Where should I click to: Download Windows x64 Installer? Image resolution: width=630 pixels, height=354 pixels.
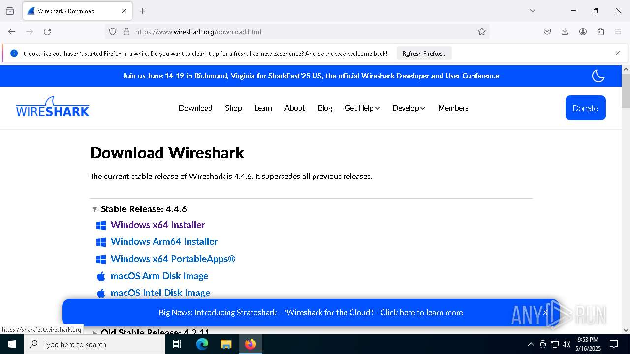[x=157, y=225]
